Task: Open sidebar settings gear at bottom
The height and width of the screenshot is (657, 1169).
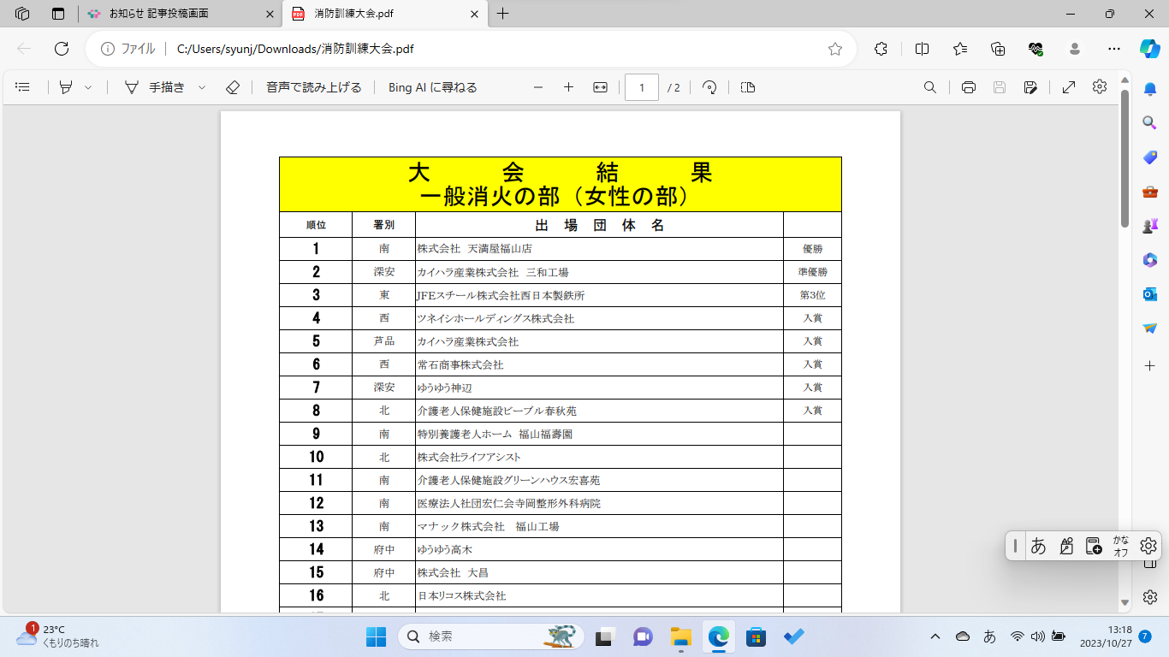Action: (1150, 597)
